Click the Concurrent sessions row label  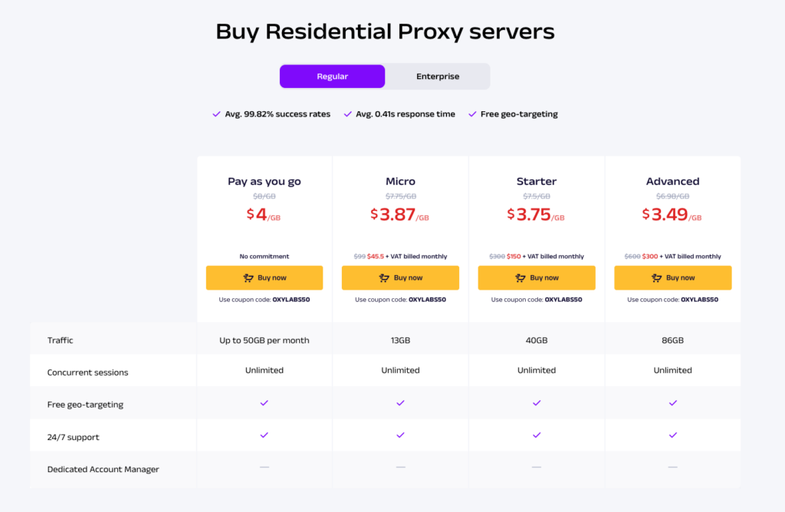87,373
